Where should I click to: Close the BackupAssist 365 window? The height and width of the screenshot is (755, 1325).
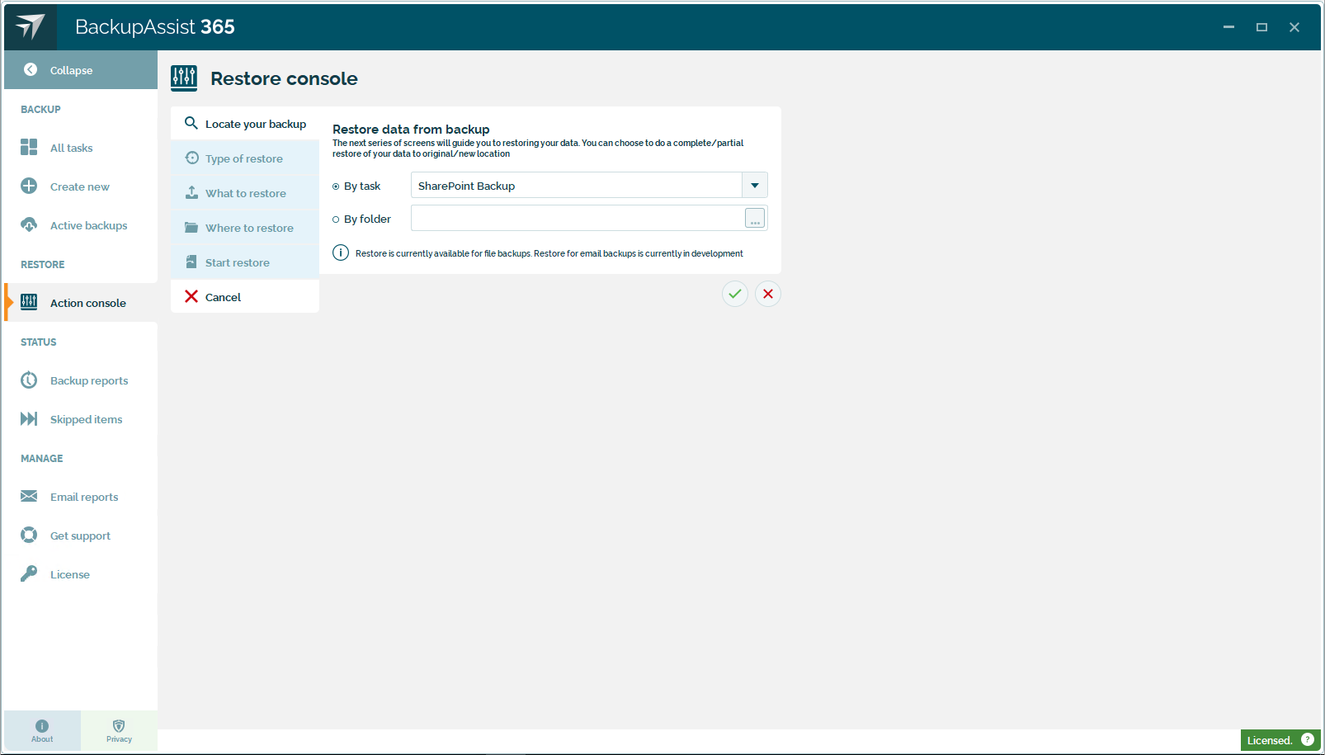click(1294, 27)
